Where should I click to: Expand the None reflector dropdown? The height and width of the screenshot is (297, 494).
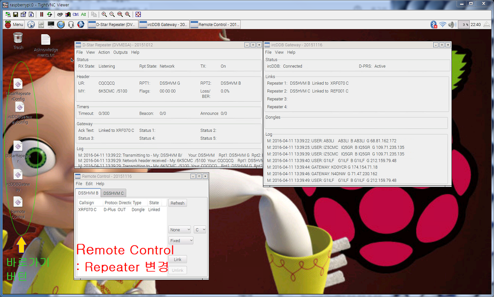[x=179, y=230]
